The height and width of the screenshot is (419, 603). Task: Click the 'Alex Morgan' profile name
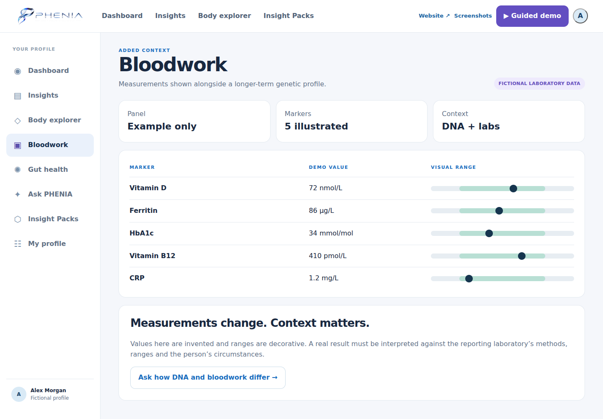point(48,390)
